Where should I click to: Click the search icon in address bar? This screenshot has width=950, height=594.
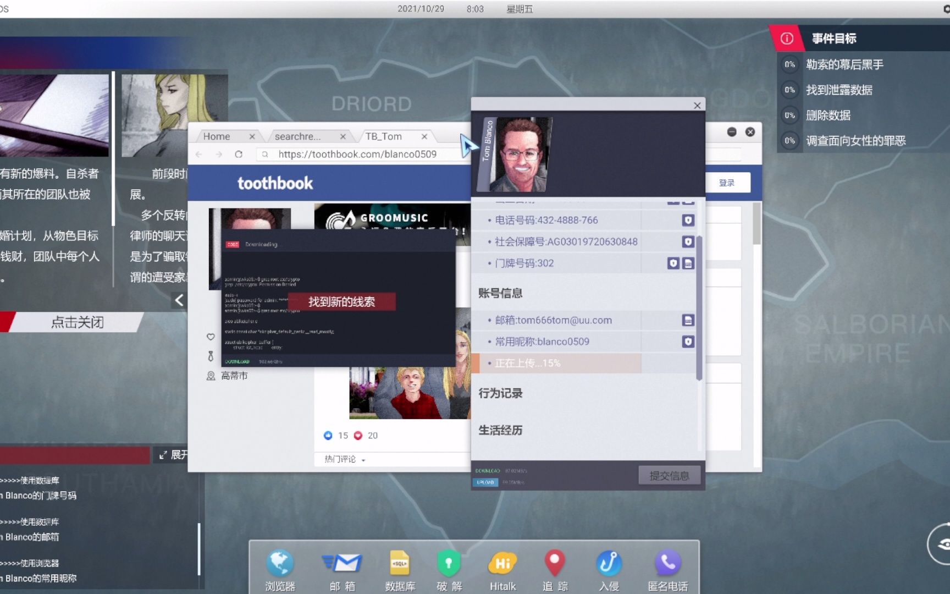click(265, 155)
